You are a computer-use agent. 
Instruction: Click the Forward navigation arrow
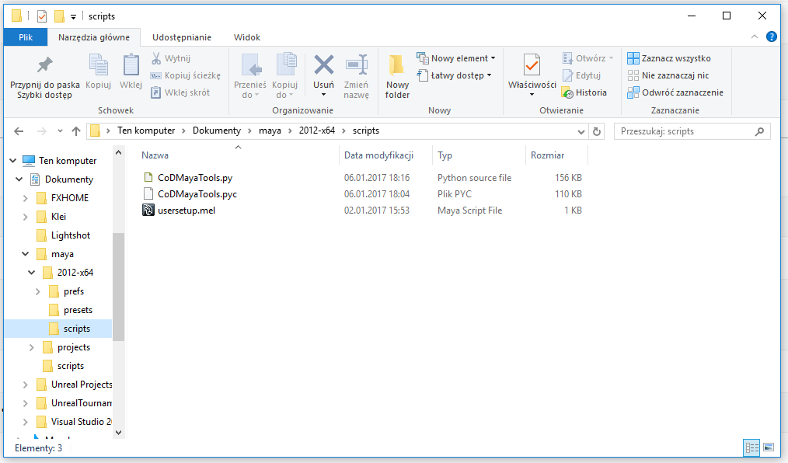click(x=42, y=131)
